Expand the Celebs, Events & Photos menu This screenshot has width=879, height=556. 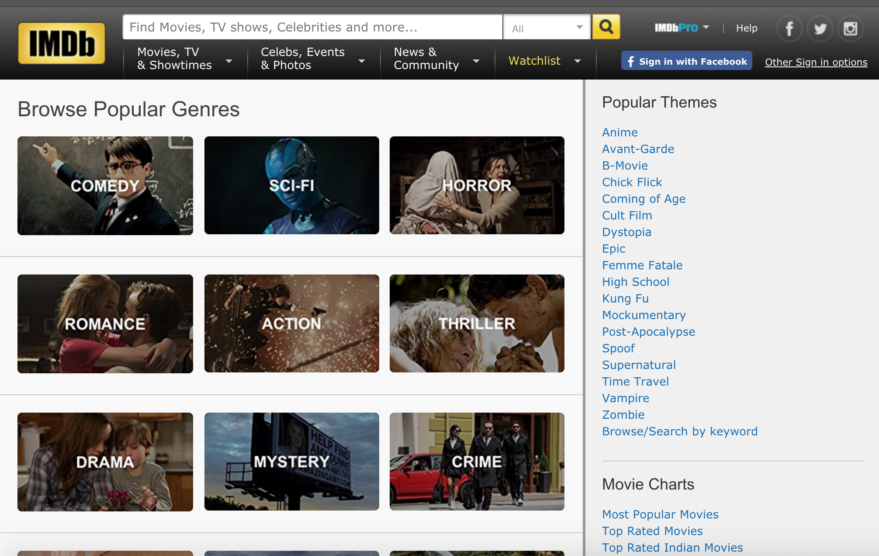click(x=313, y=59)
